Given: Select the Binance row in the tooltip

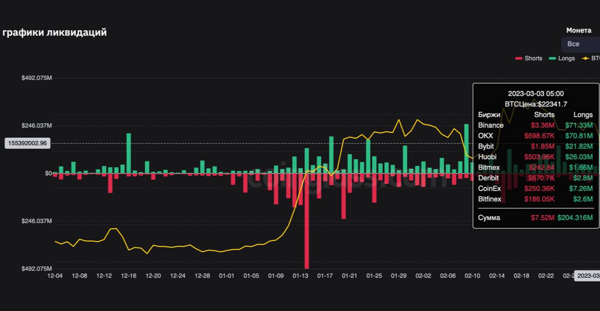Looking at the screenshot, I should [535, 125].
